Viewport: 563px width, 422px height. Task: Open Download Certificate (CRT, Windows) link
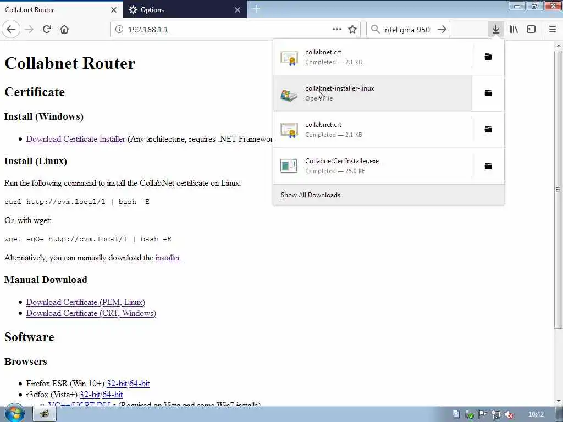(91, 313)
